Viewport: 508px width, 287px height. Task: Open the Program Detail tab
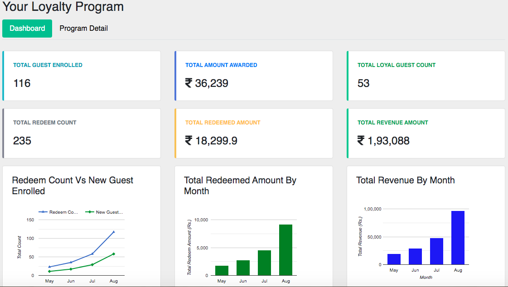pyautogui.click(x=83, y=29)
